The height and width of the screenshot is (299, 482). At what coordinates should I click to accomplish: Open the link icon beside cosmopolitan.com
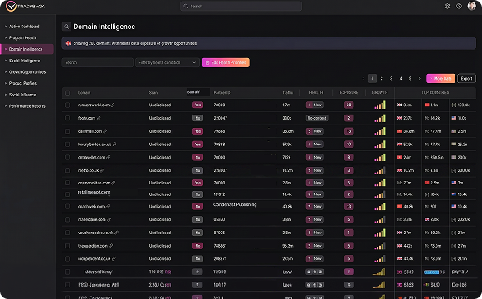(113, 183)
